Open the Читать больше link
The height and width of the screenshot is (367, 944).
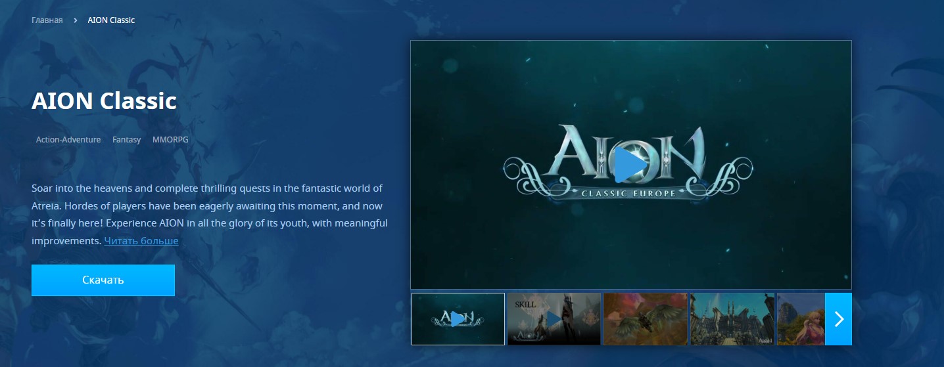141,241
